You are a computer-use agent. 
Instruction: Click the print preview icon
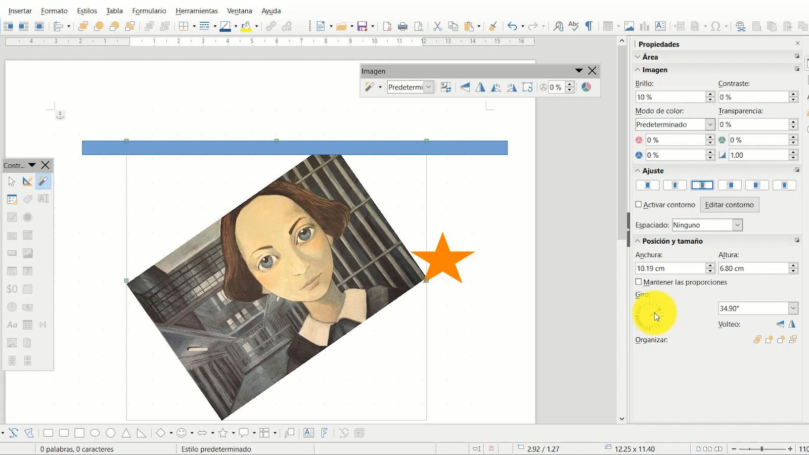418,26
